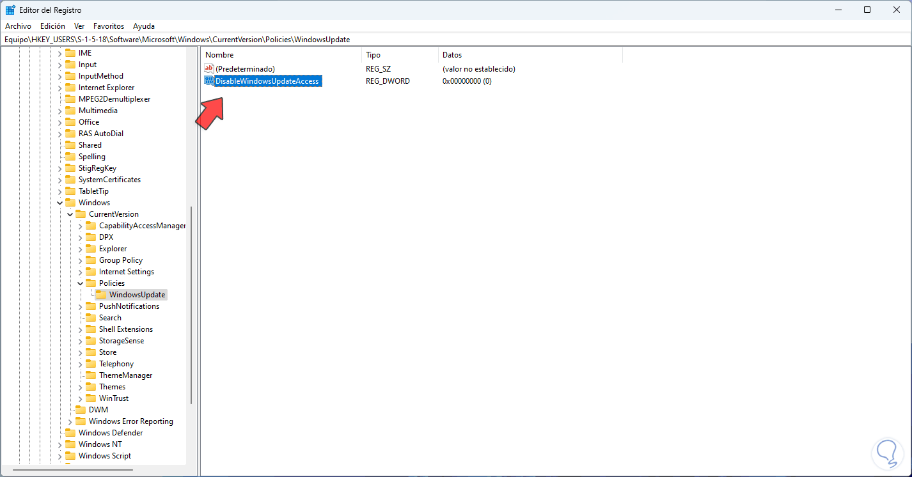Open the Edición menu
912x477 pixels.
point(52,26)
